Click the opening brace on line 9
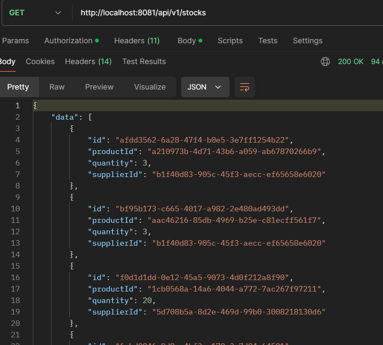Image resolution: width=383 pixels, height=345 pixels. point(72,197)
